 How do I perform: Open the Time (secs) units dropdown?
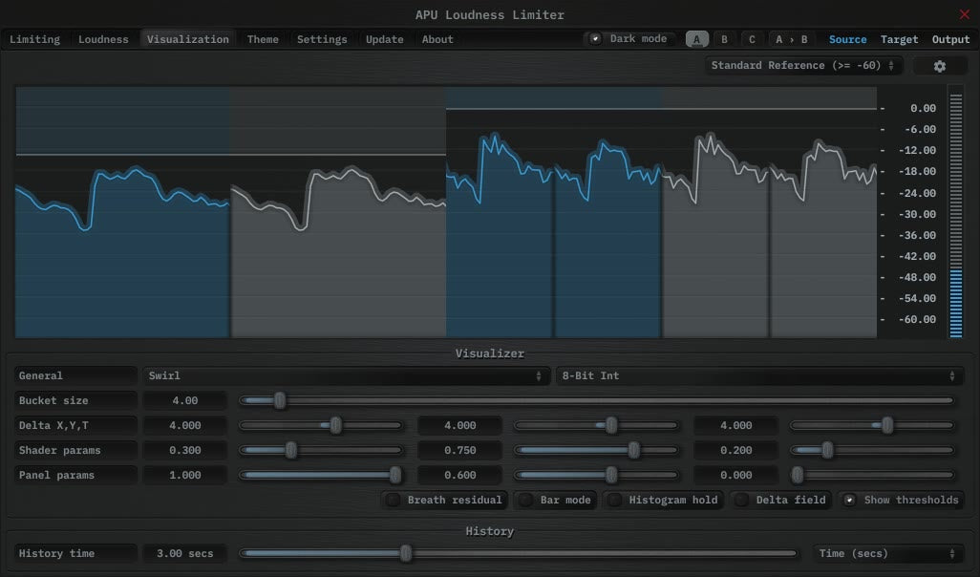887,553
